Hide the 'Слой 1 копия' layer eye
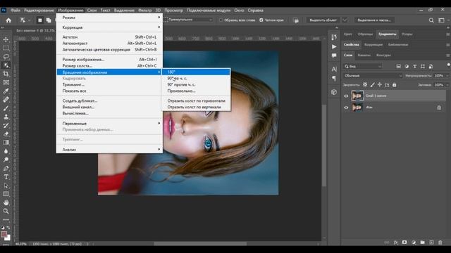 [346, 96]
